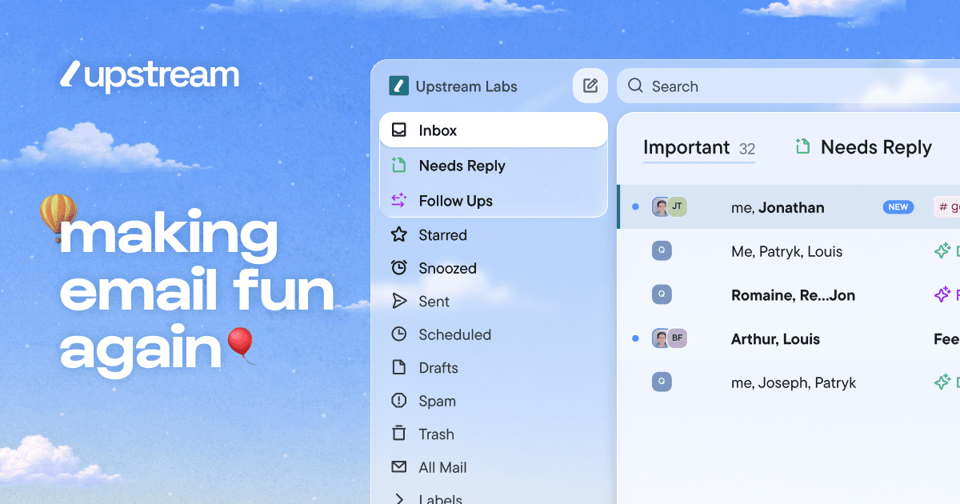
Task: Click the unread dot on Arthur row
Action: [635, 338]
